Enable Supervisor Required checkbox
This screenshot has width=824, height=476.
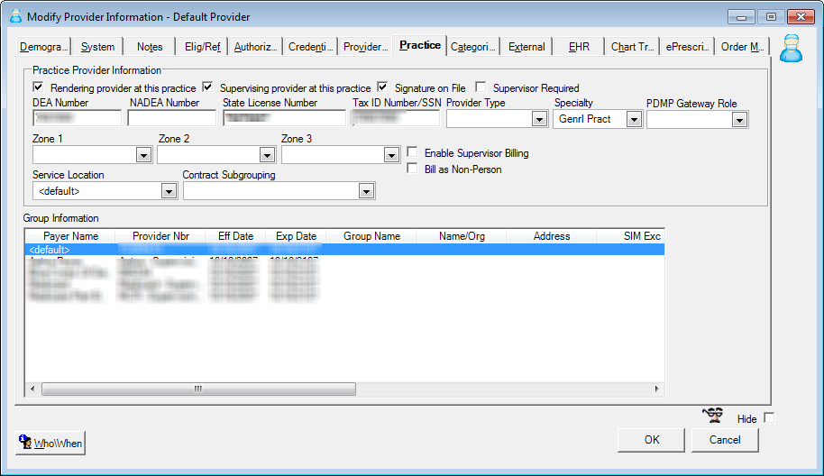[481, 87]
